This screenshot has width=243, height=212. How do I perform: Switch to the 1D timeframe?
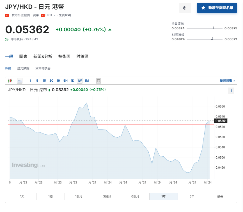tap(72, 81)
